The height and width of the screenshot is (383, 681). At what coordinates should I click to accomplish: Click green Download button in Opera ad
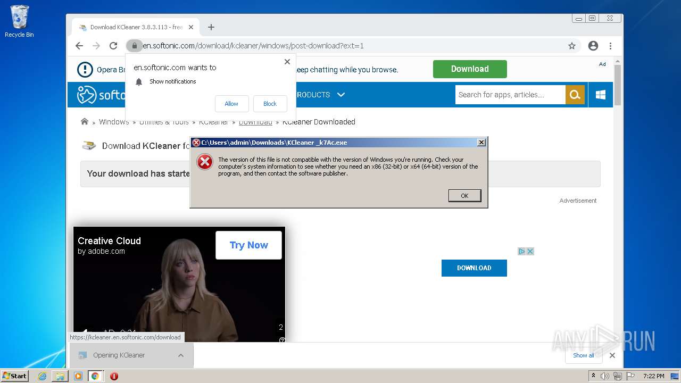(x=470, y=69)
